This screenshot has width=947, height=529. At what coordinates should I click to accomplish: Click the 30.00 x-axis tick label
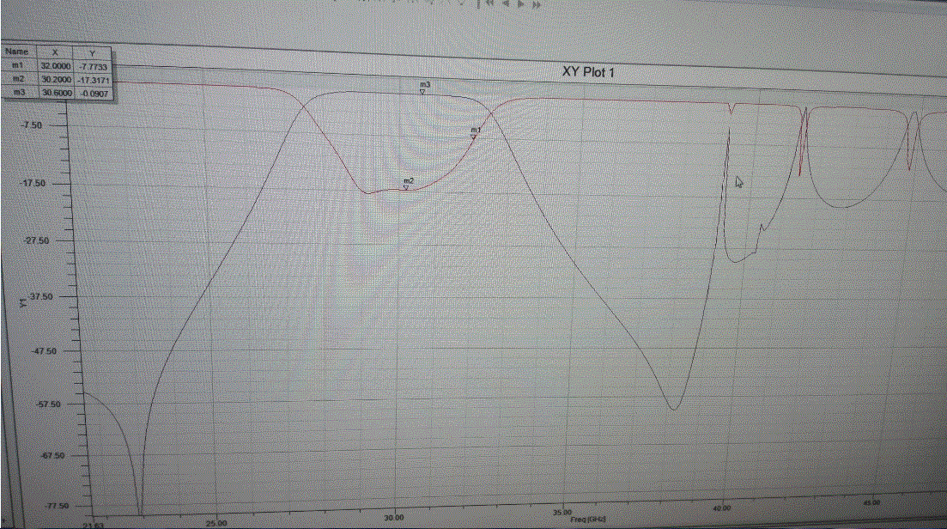(393, 518)
